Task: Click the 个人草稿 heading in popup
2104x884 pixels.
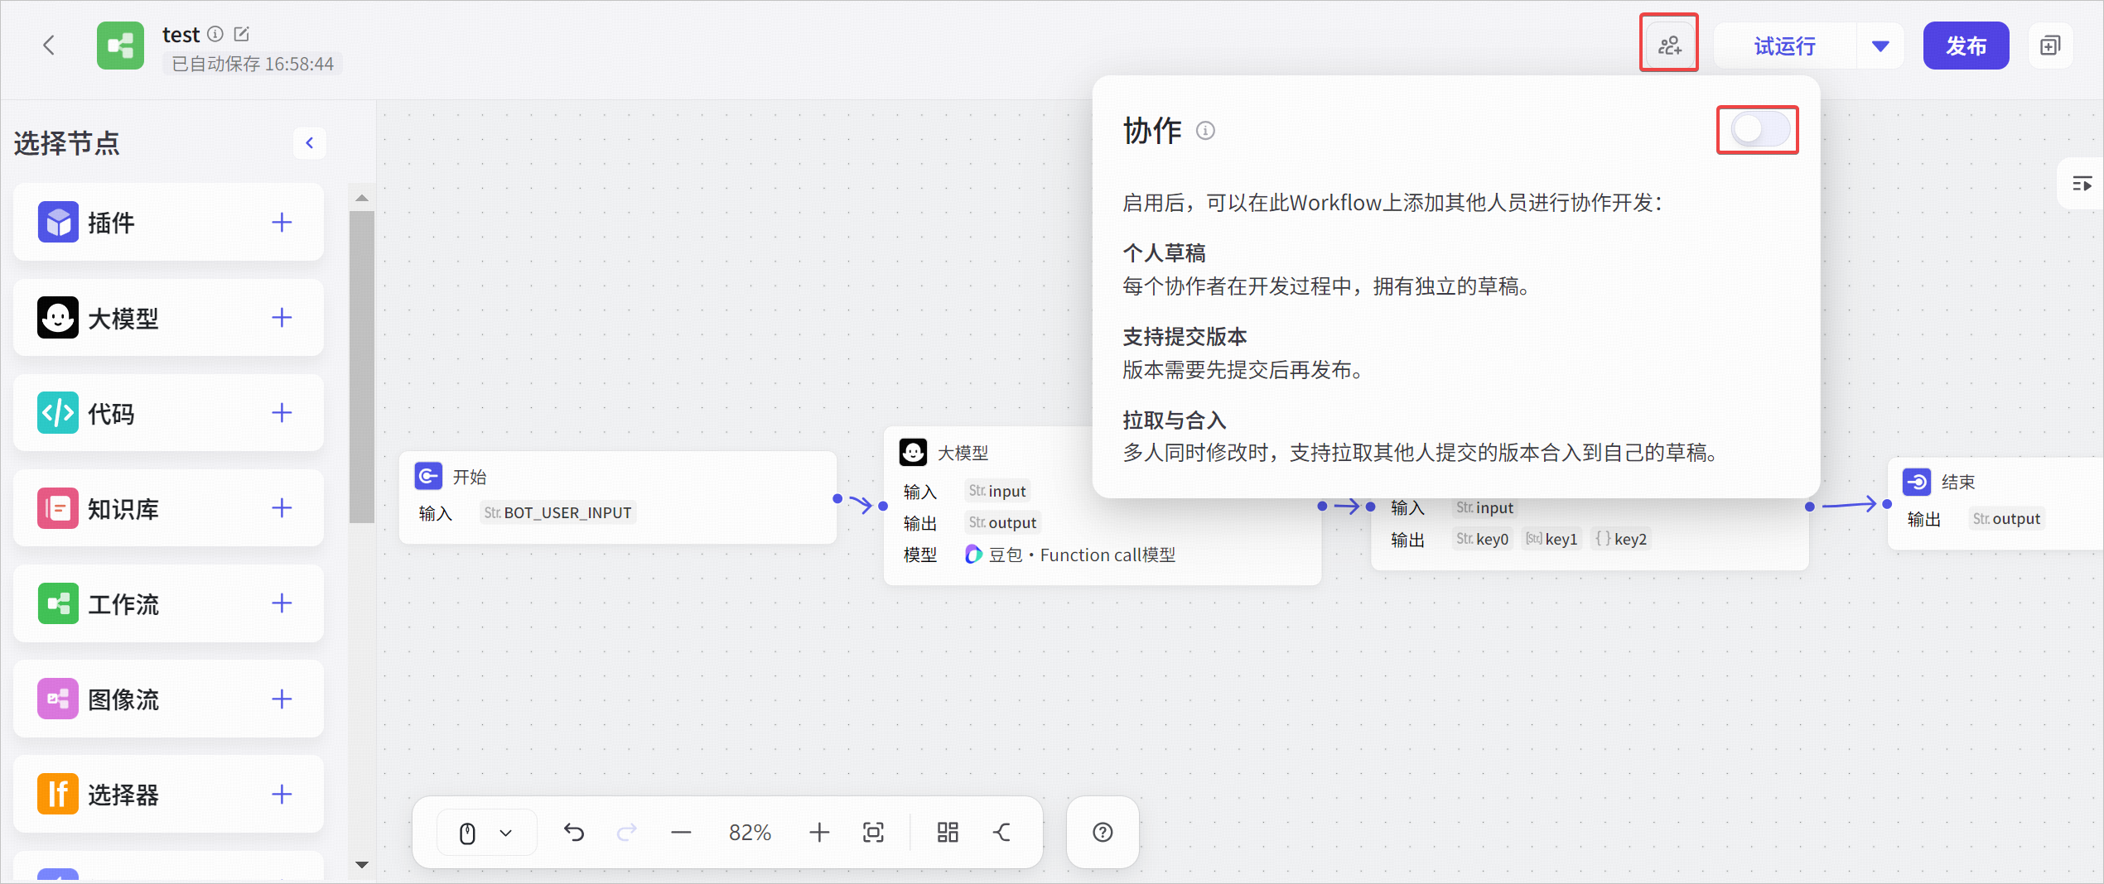Action: [1164, 253]
